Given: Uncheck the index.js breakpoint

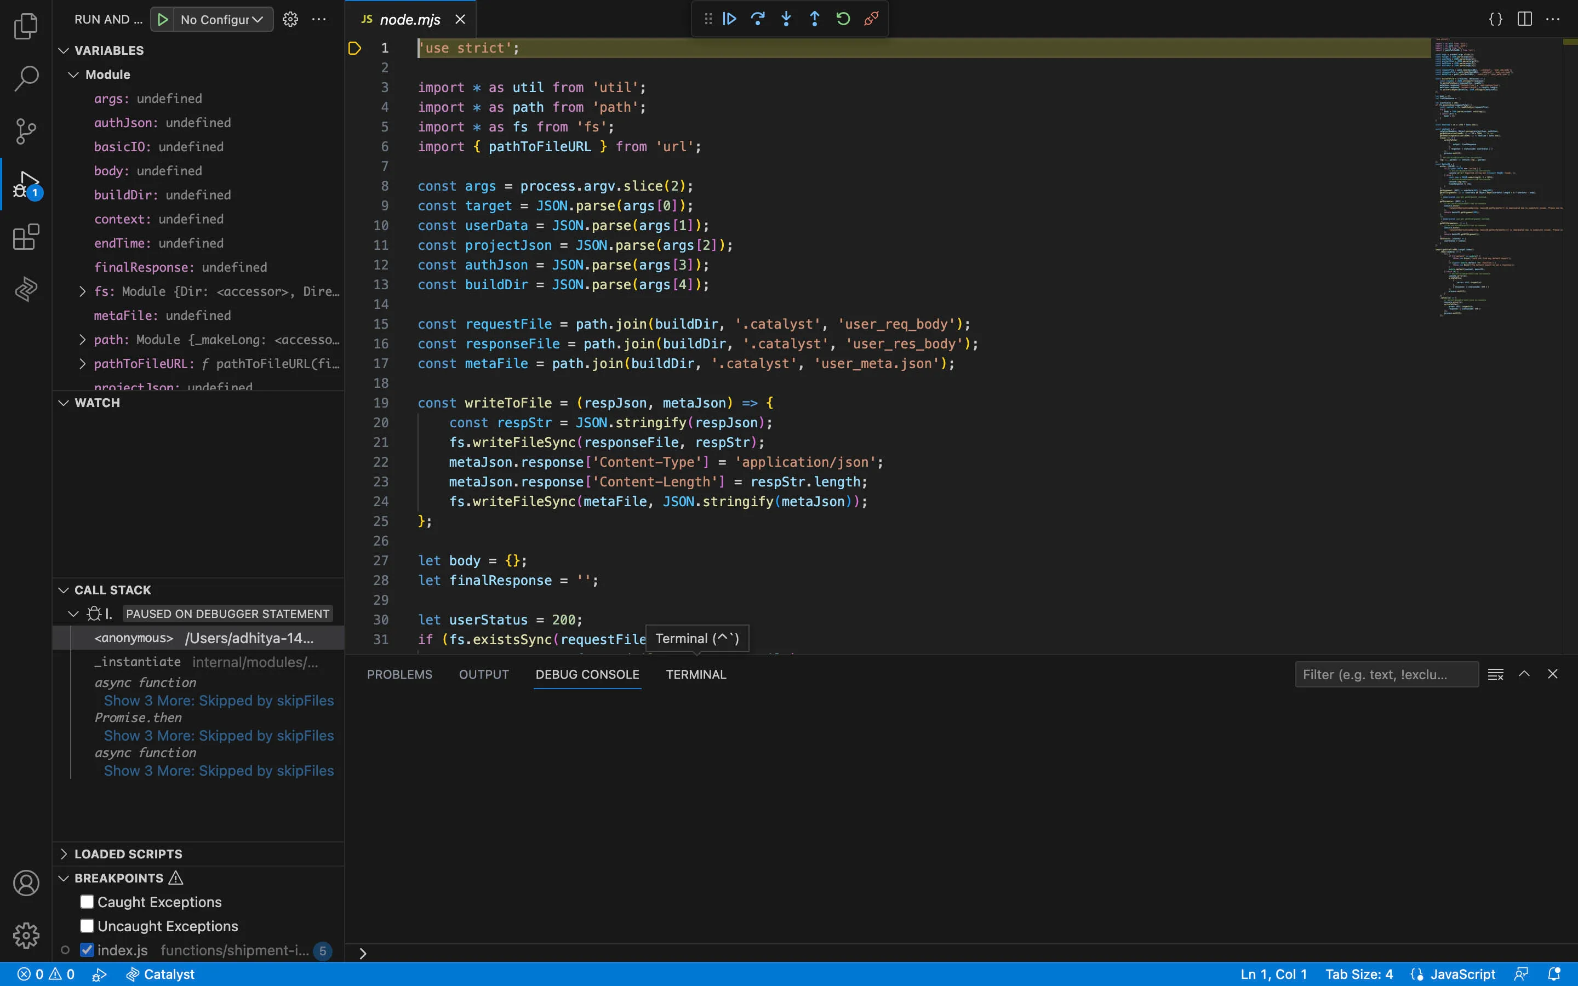Looking at the screenshot, I should (x=87, y=950).
